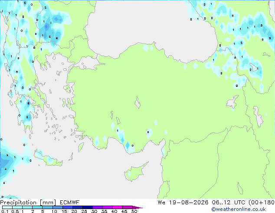The image size is (275, 213).
Task: Click the legend swatch between 35 and 40
Action: click(x=108, y=207)
